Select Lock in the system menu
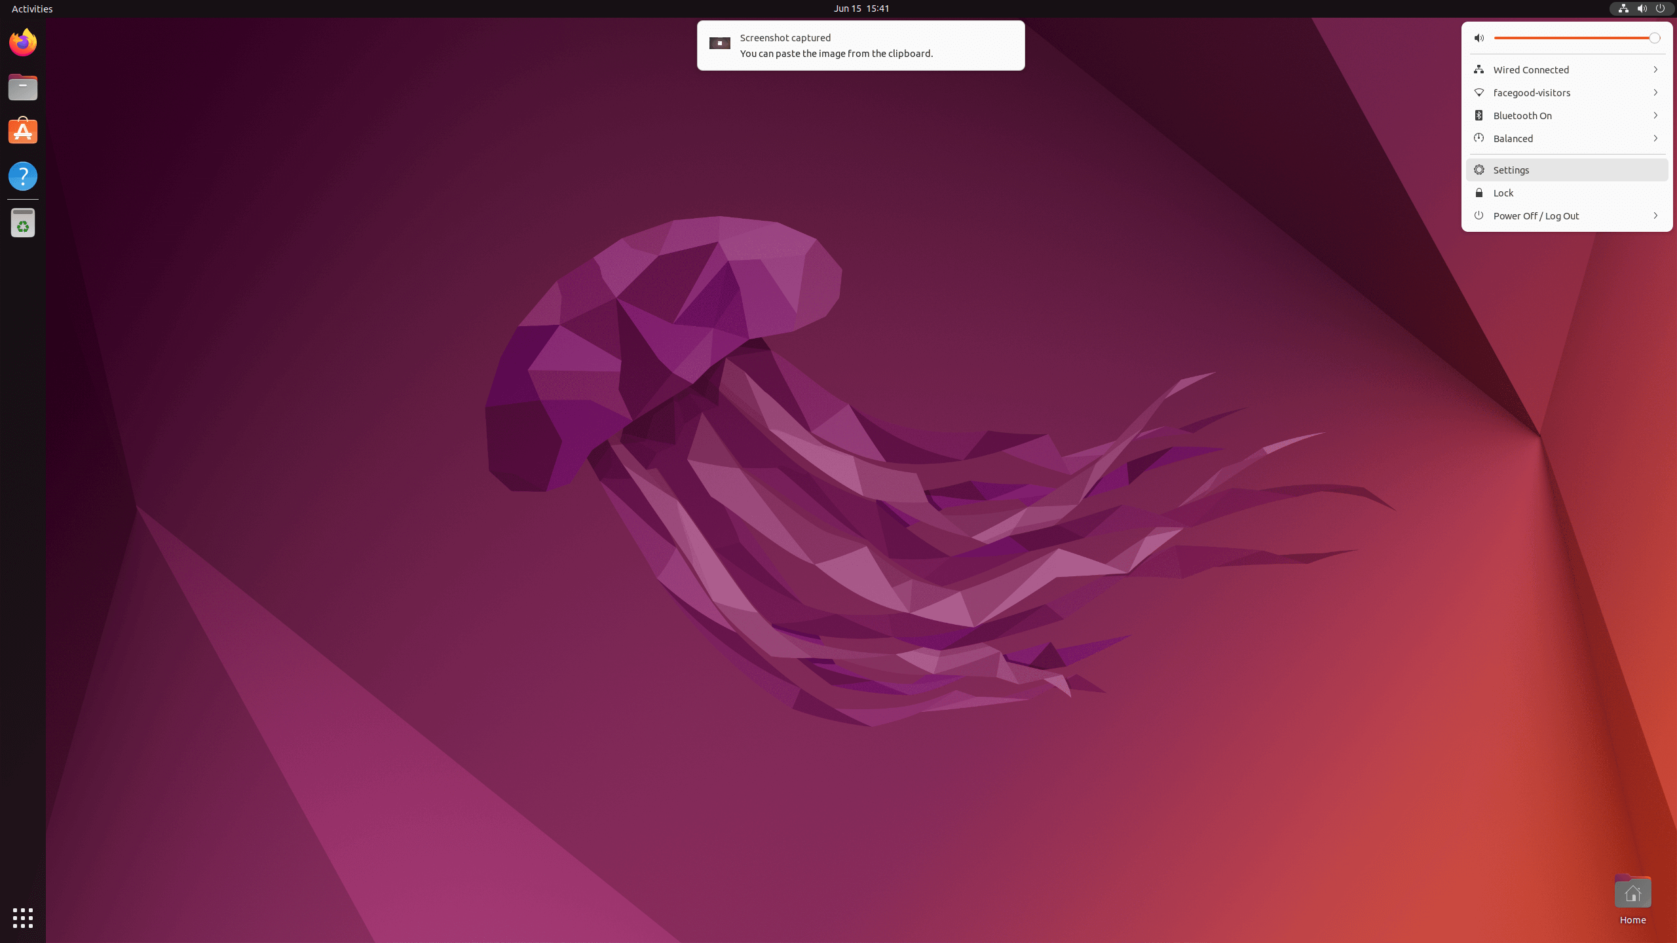Screen dimensions: 1677x943 pos(1567,193)
